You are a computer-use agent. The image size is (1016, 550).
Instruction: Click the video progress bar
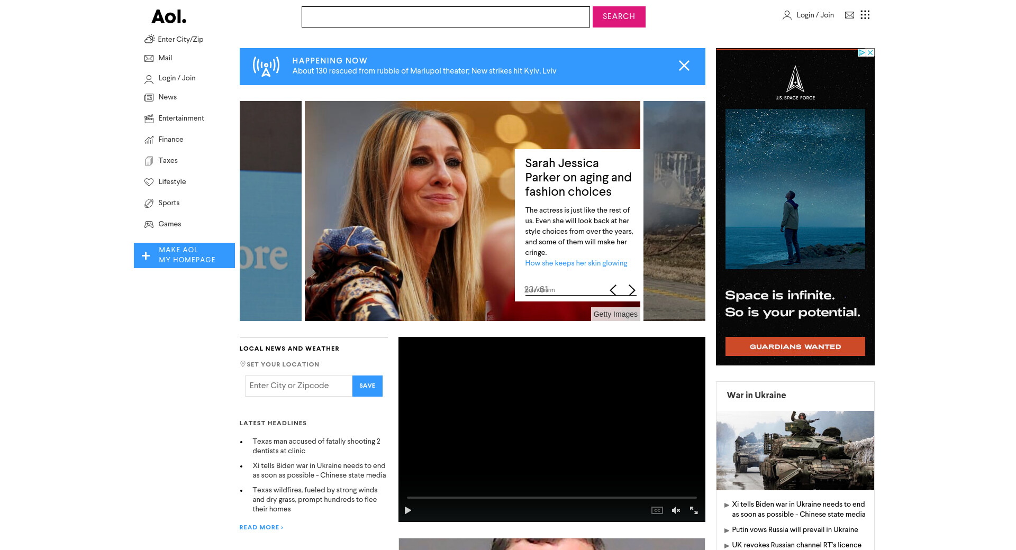551,498
